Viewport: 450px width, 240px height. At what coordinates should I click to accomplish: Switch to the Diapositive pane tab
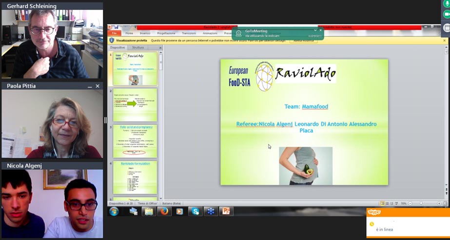pyautogui.click(x=117, y=48)
